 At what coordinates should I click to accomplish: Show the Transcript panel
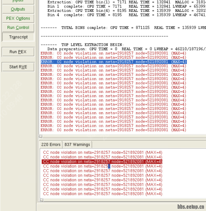(x=18, y=37)
